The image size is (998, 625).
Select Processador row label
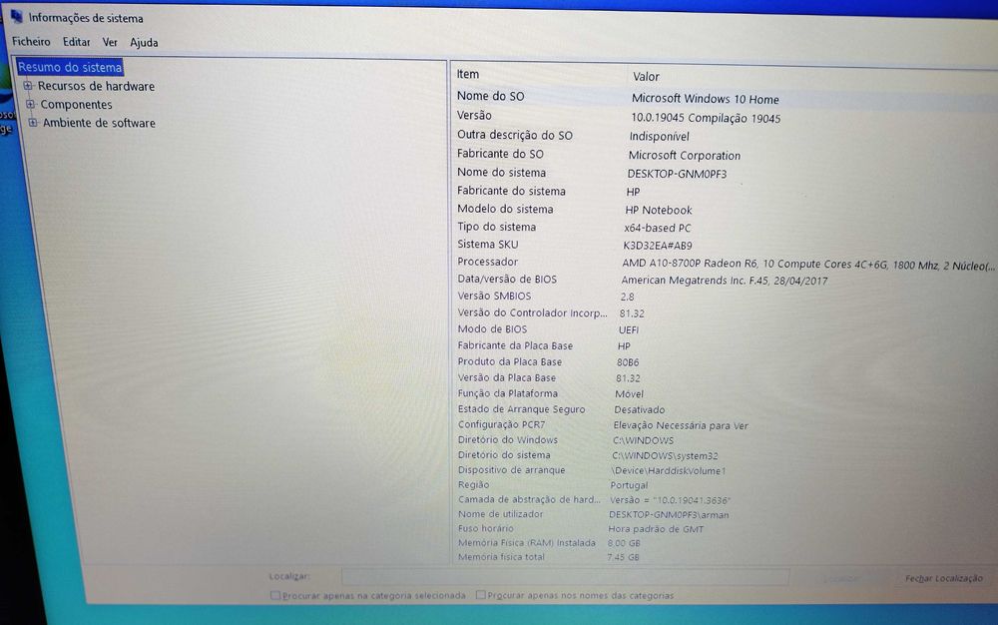[x=488, y=262]
